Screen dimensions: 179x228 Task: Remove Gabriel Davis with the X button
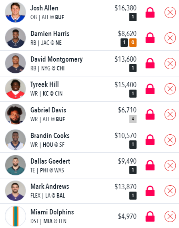(170, 114)
